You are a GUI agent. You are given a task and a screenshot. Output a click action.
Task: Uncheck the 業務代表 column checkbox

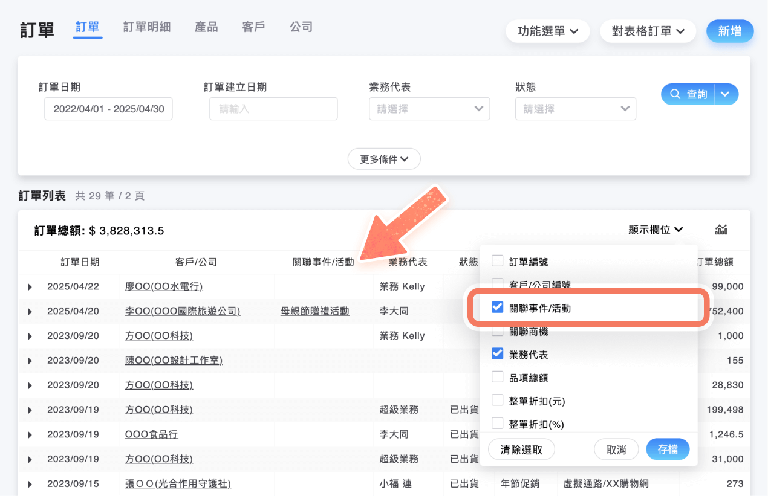pos(497,353)
